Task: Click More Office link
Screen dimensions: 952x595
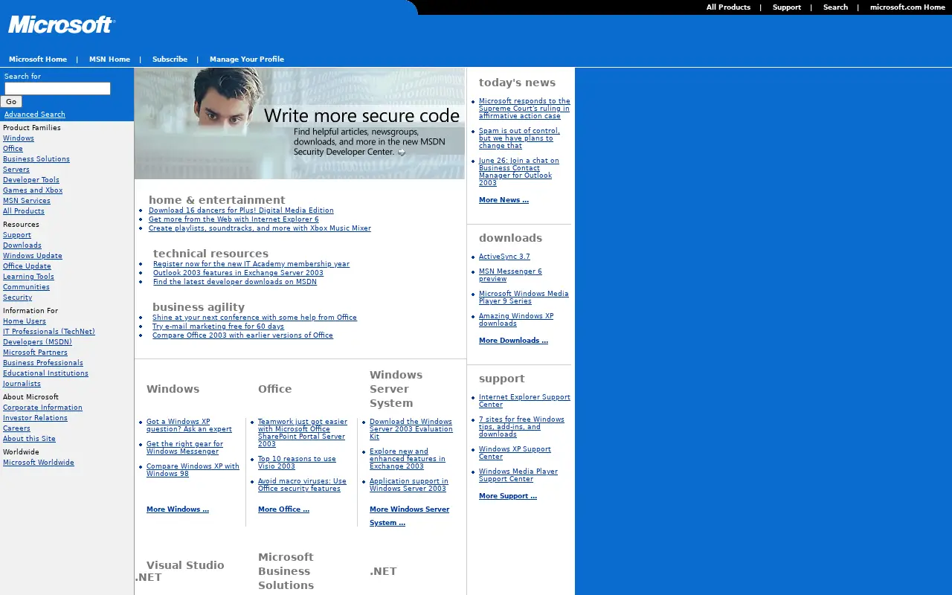Action: point(283,509)
